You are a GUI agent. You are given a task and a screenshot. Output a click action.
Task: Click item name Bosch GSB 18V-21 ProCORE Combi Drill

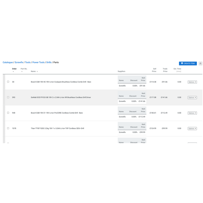(x=57, y=113)
